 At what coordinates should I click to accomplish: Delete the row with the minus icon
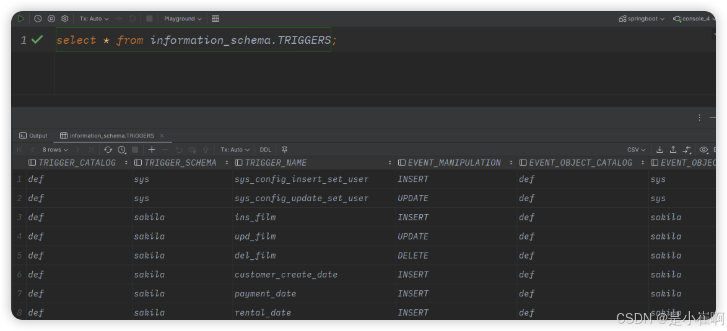[x=165, y=150]
